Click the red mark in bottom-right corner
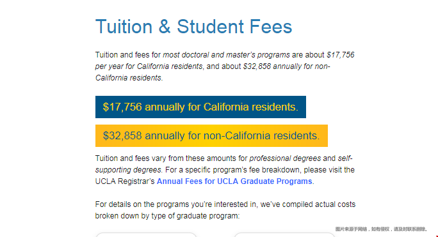 437,236
